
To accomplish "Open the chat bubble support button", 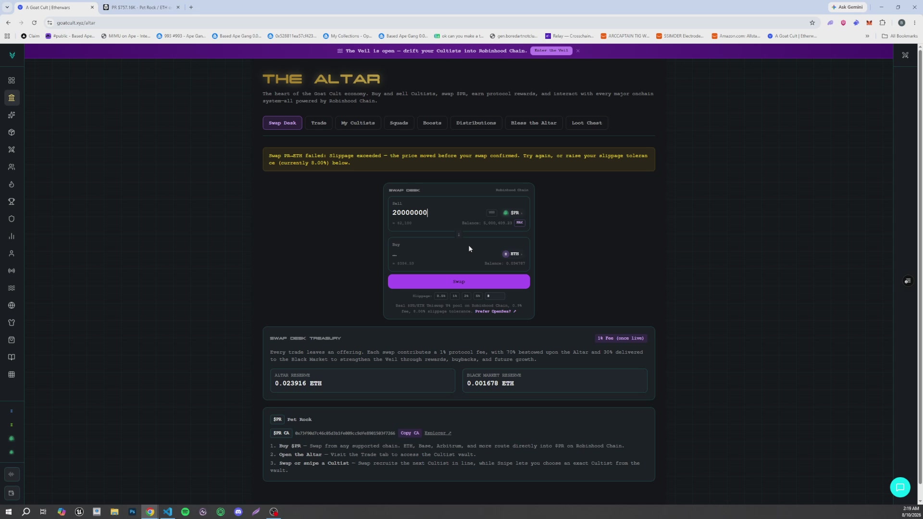I will pyautogui.click(x=900, y=487).
